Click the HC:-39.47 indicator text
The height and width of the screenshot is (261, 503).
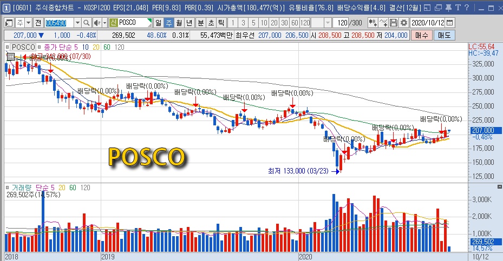coord(484,53)
